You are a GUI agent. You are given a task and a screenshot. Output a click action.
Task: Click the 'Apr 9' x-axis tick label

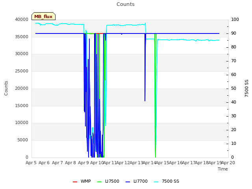(83, 163)
